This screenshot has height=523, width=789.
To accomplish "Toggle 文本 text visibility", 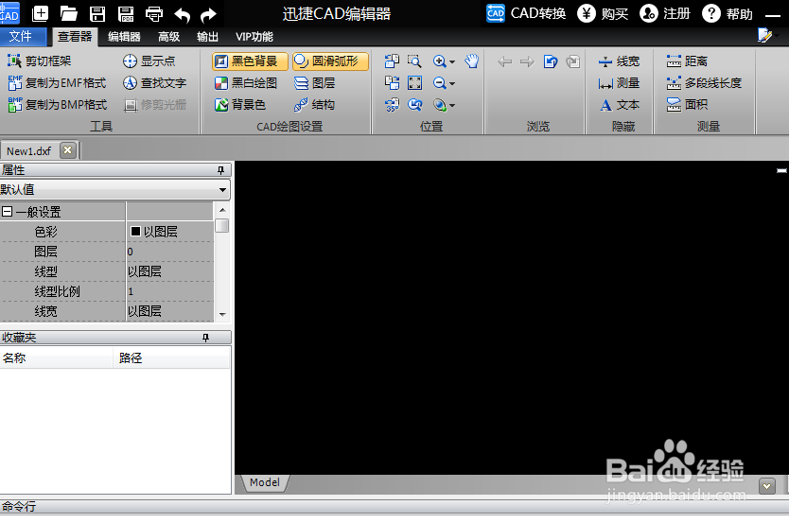I will [619, 105].
